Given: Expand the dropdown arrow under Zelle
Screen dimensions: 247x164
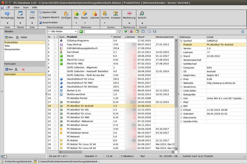Looking at the screenshot, I should coord(32,23).
